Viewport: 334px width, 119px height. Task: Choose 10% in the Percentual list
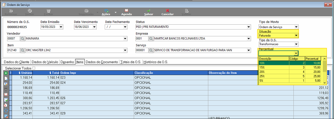click(290, 63)
